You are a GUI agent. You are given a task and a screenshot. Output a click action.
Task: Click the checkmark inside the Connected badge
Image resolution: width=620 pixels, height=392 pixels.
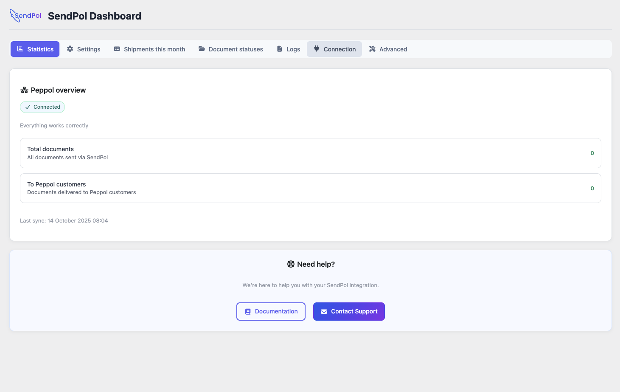pyautogui.click(x=27, y=107)
